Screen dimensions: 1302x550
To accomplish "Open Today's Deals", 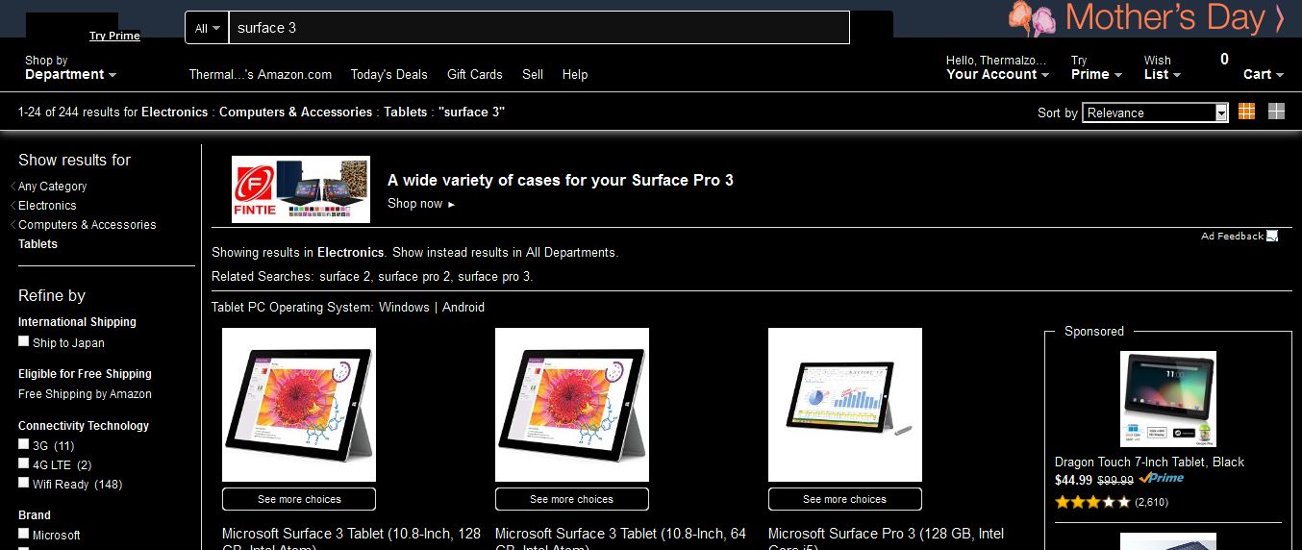I will coord(388,74).
